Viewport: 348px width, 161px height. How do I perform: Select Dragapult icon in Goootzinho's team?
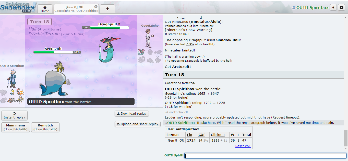(142, 52)
